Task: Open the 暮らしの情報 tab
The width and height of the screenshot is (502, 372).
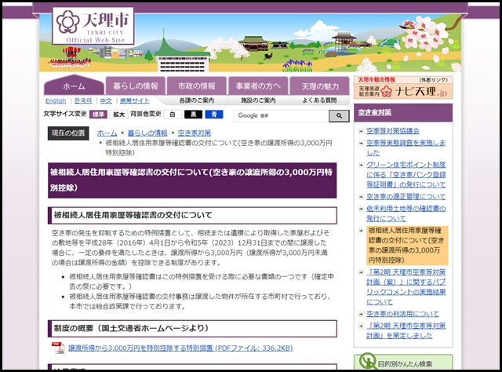Action: [136, 86]
